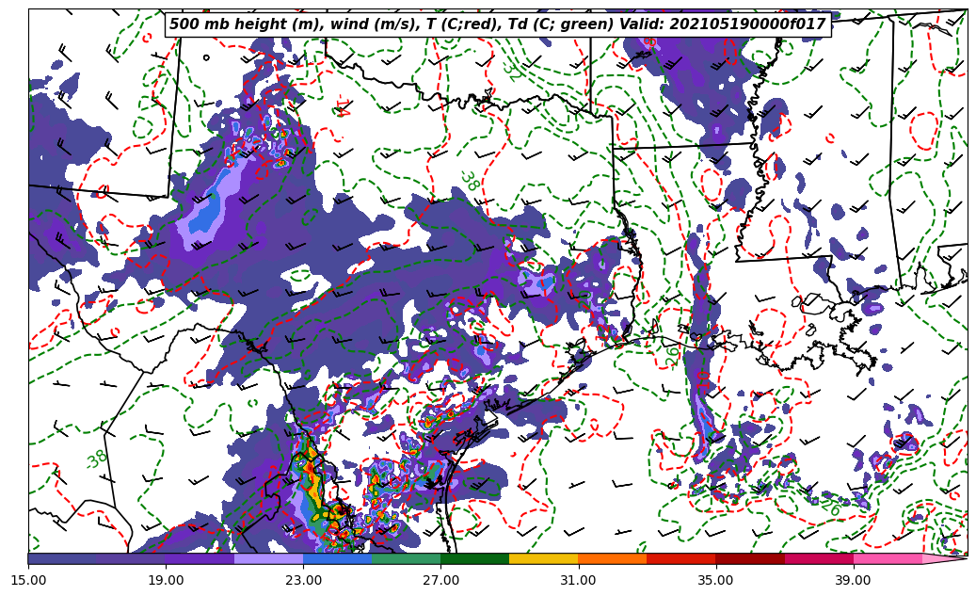Select the sea-green colorbar segment ending at 27.00
The image size is (976, 596).
[x=407, y=558]
